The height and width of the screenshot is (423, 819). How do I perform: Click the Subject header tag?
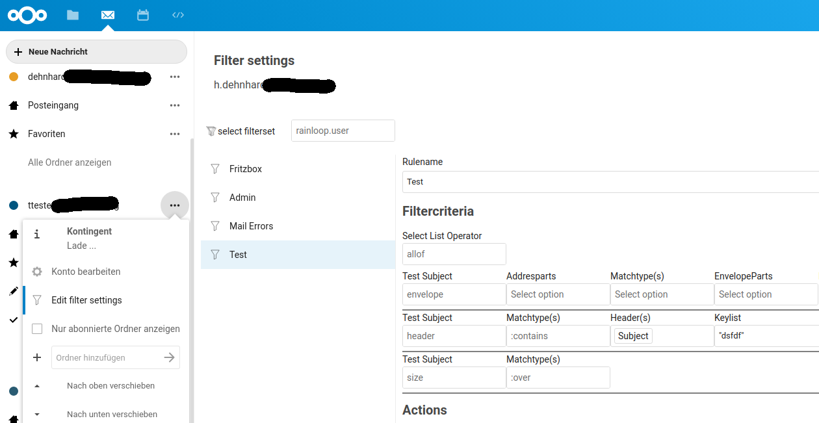(633, 336)
